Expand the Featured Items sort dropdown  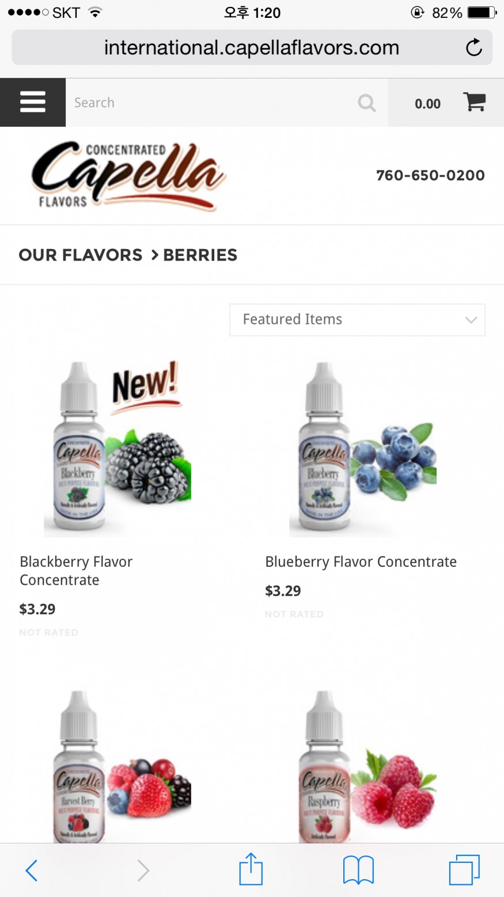357,320
